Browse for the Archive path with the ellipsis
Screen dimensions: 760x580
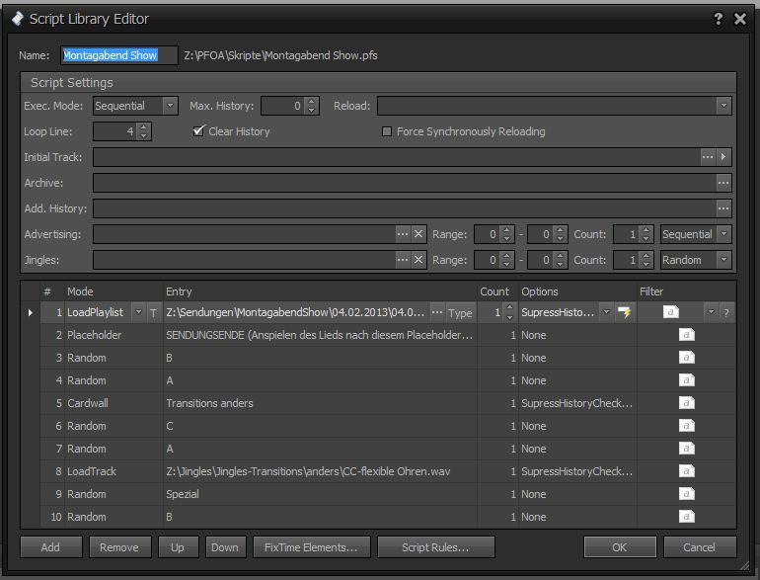(723, 183)
